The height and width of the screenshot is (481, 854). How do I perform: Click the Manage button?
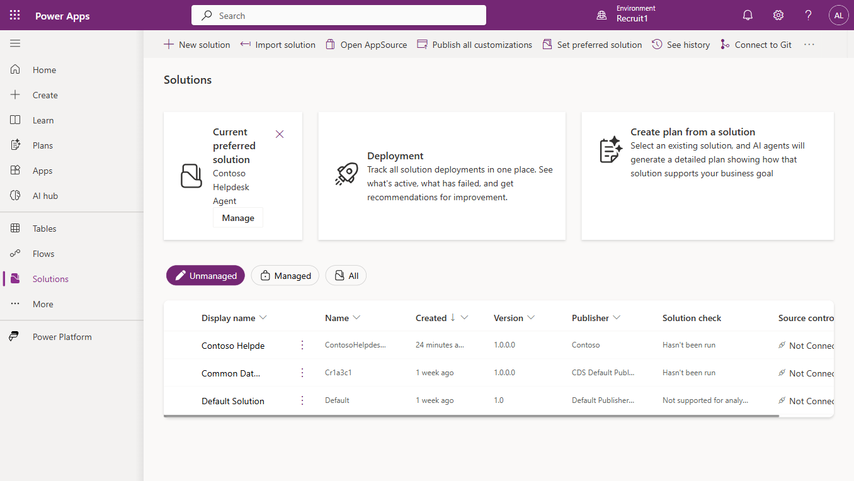pos(238,218)
